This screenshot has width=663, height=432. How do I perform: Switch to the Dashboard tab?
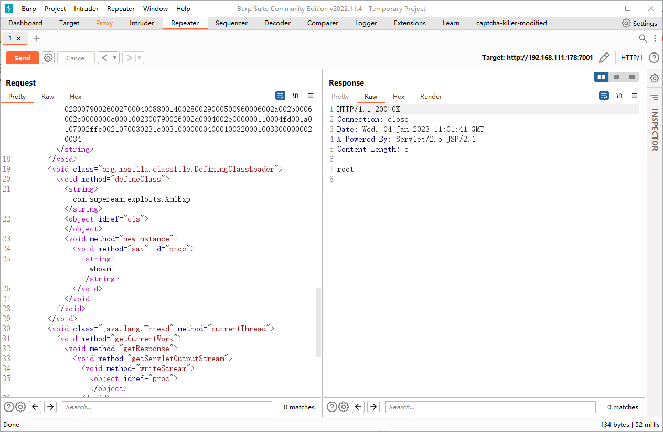tap(25, 23)
